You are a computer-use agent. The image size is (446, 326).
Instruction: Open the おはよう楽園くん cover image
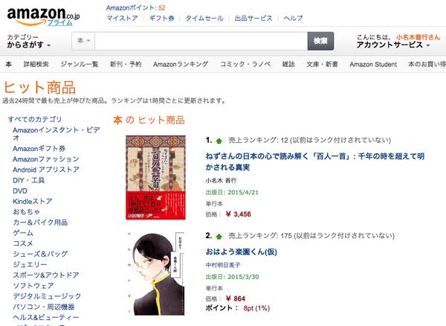(x=155, y=274)
